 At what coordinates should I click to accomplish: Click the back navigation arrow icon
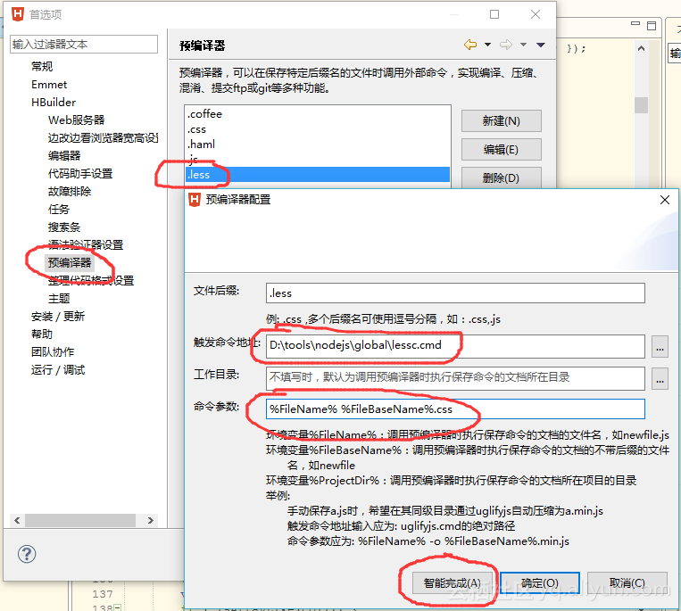(x=470, y=45)
